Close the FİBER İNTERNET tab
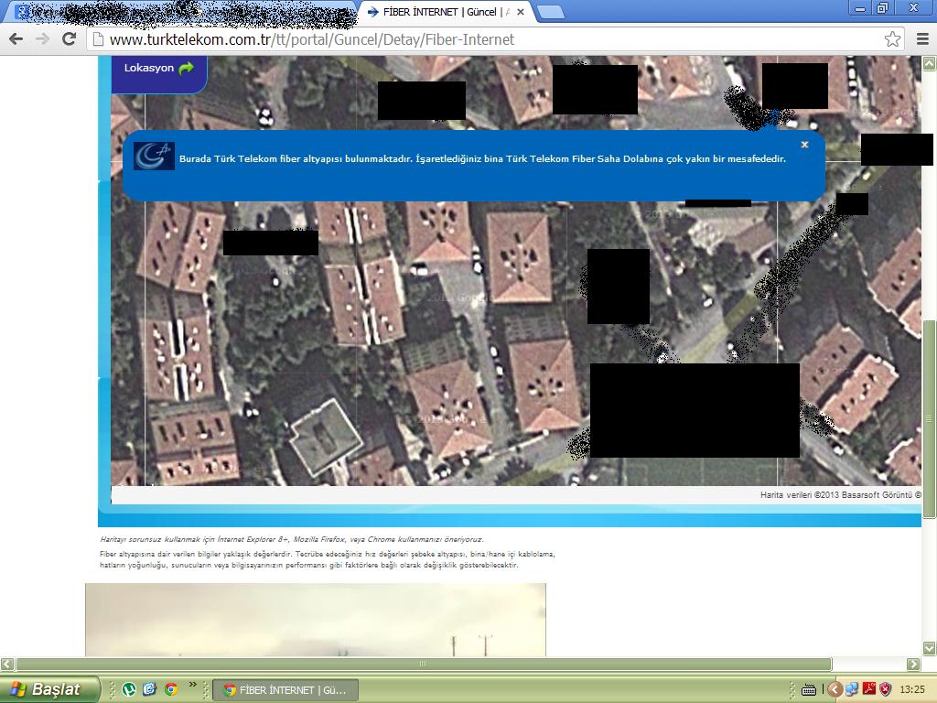This screenshot has height=703, width=937. pyautogui.click(x=521, y=12)
